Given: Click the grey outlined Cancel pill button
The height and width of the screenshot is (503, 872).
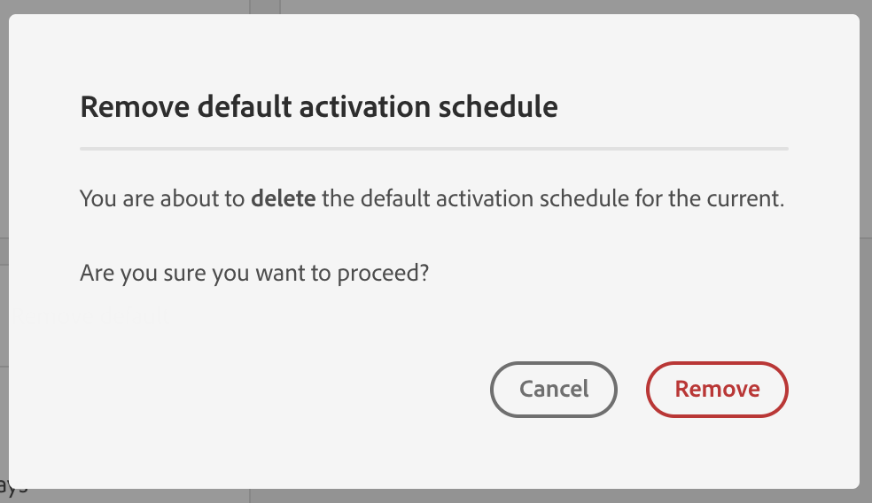Looking at the screenshot, I should [x=553, y=389].
